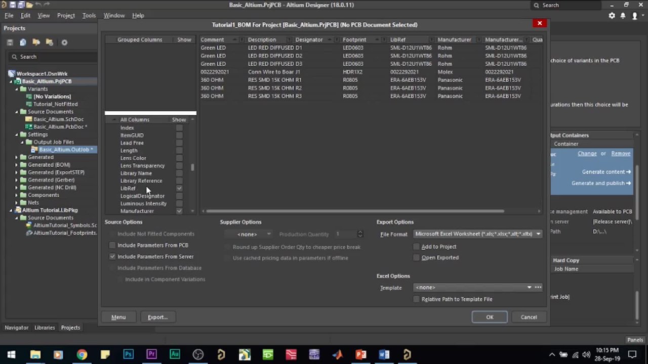Open Photoshop from the taskbar
Screen dimensions: 648x364
128,354
